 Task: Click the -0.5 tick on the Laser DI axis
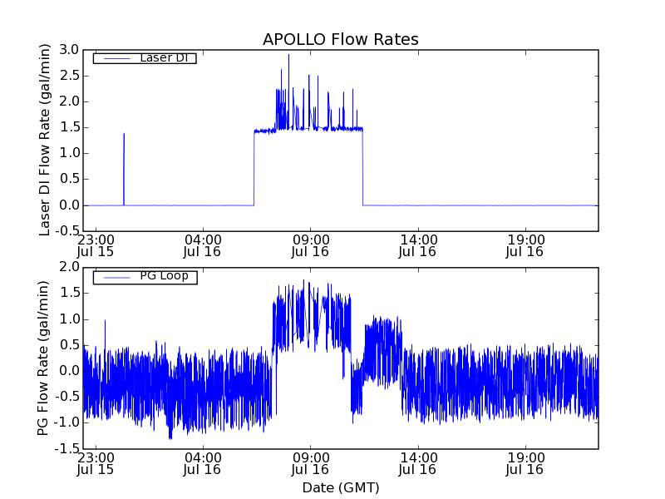tap(66, 231)
